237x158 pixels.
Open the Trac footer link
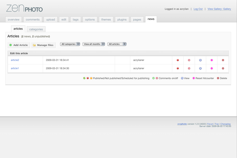tap(217, 124)
